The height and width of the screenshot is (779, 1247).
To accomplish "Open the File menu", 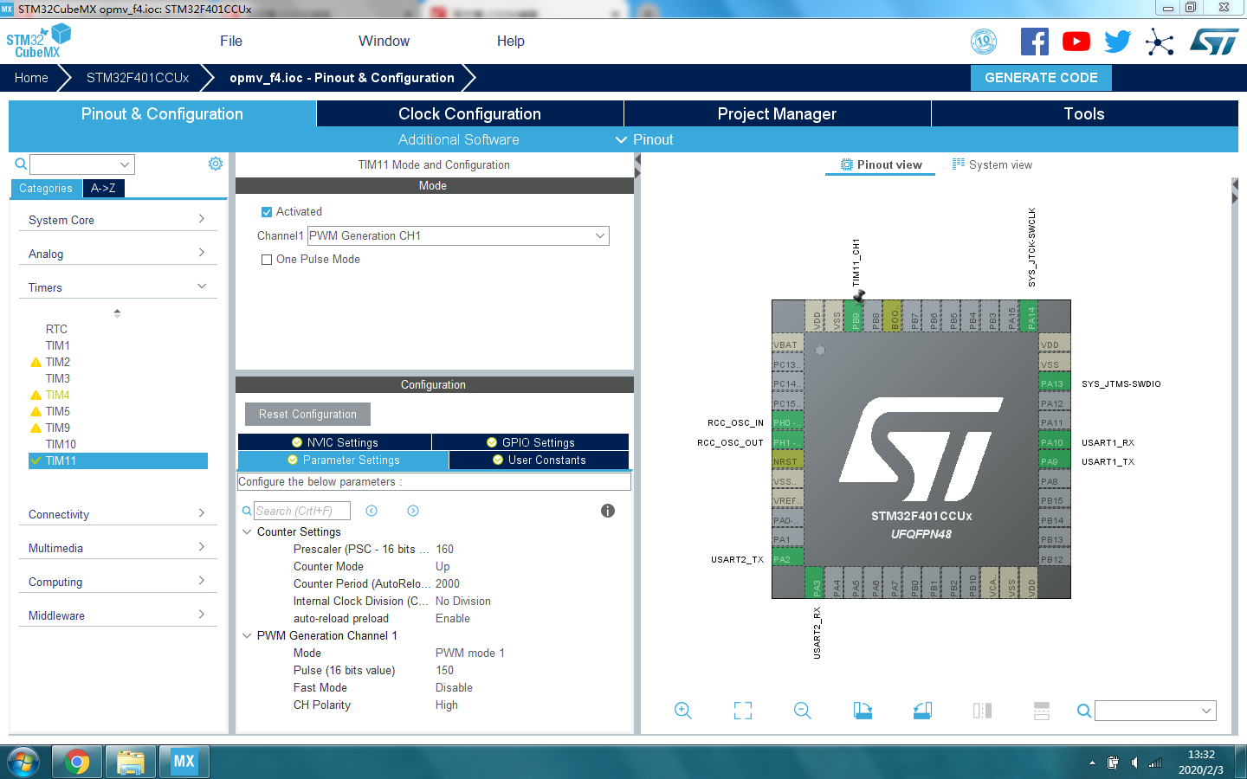I will [x=231, y=41].
